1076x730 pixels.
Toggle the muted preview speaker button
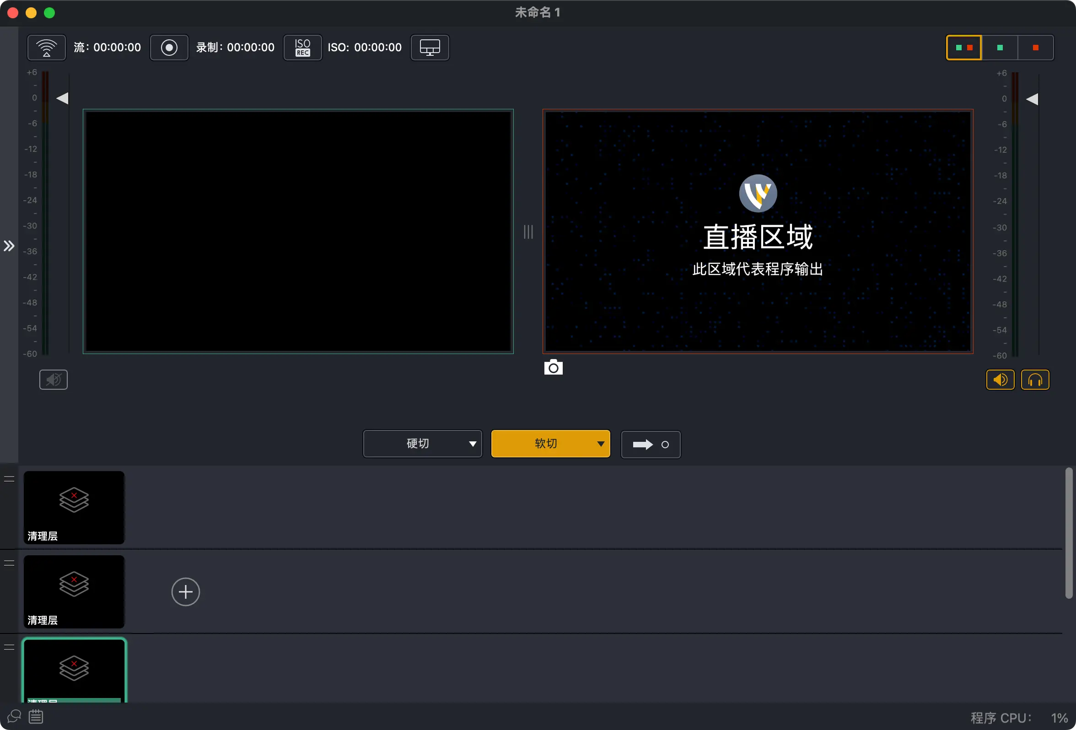53,380
